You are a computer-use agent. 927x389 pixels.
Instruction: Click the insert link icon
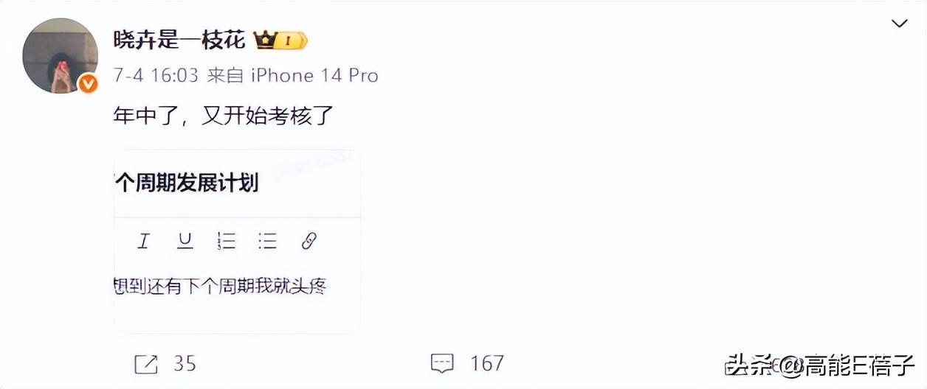(309, 241)
